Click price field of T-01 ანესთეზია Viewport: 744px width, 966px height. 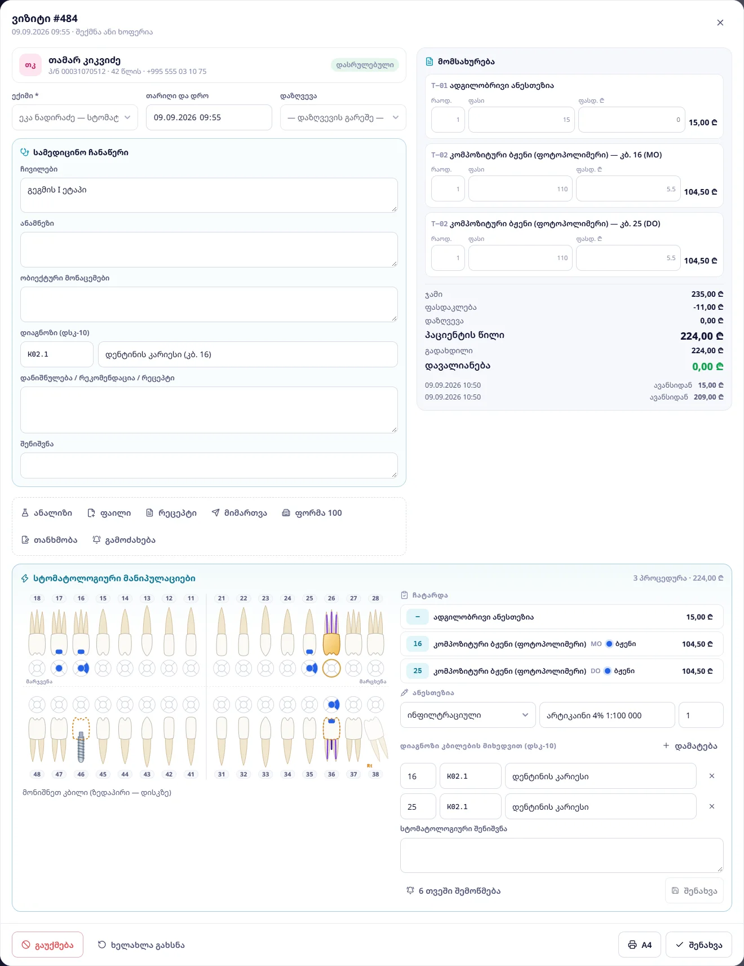coord(521,120)
